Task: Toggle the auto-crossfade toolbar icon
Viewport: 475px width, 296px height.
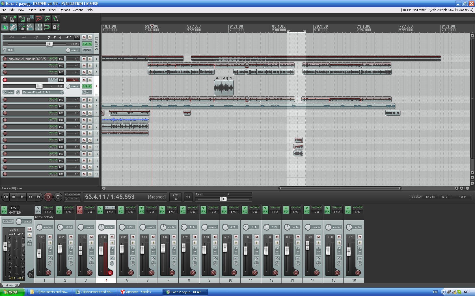Action: click(x=5, y=27)
